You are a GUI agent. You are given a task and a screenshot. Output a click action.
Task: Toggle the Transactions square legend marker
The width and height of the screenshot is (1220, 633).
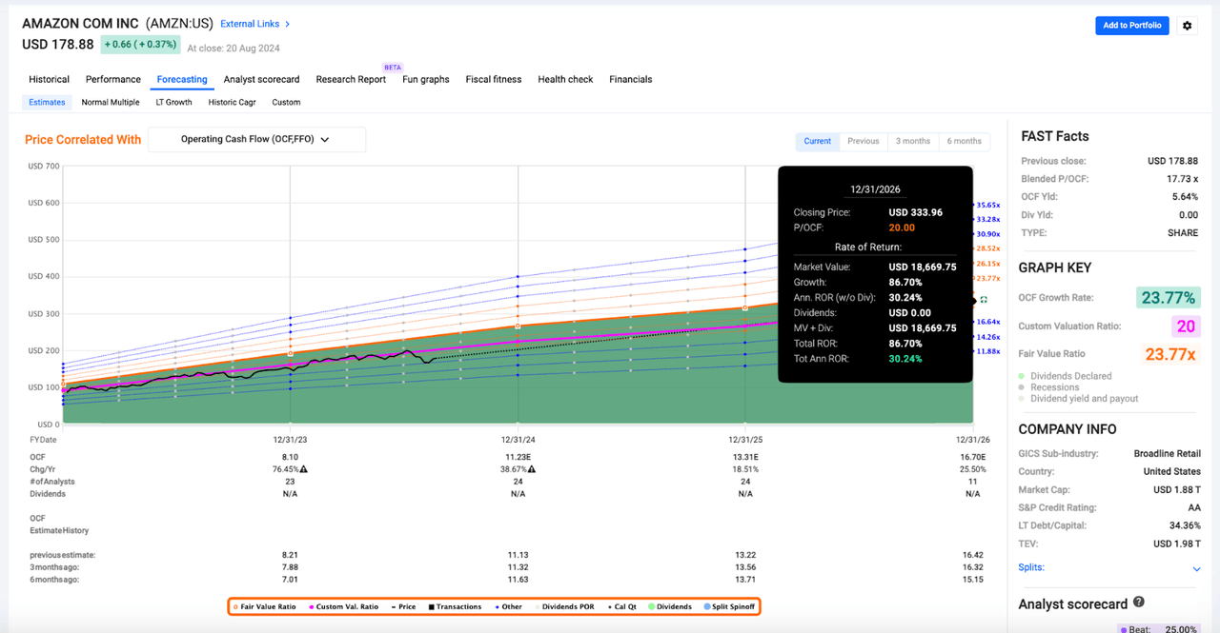tap(432, 606)
